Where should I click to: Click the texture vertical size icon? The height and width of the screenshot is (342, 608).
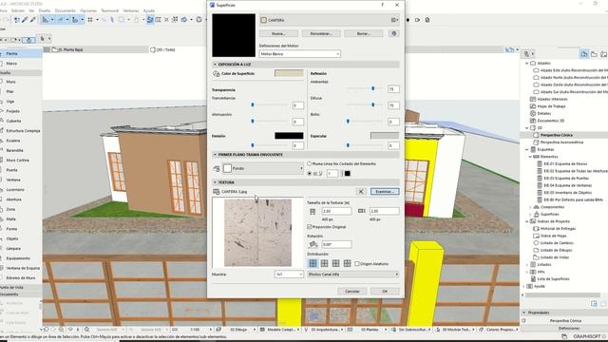[x=361, y=211]
